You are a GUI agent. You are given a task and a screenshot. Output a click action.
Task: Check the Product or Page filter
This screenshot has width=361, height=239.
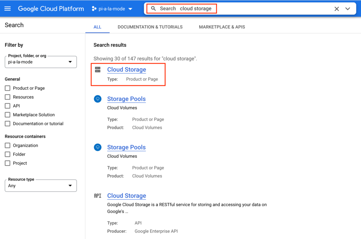(x=8, y=88)
